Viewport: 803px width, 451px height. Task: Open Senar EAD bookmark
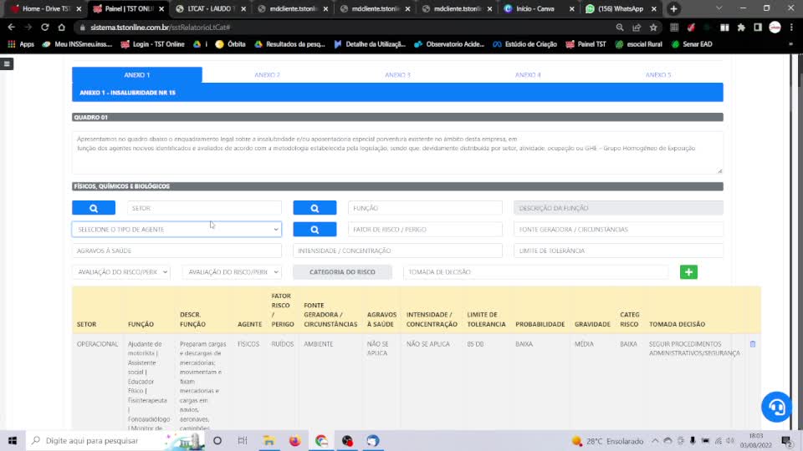coord(692,44)
